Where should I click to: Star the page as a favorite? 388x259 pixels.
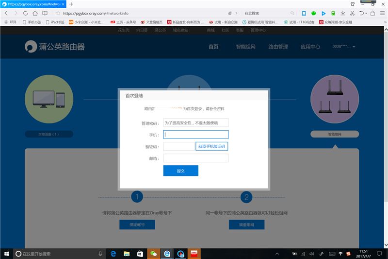58,13
